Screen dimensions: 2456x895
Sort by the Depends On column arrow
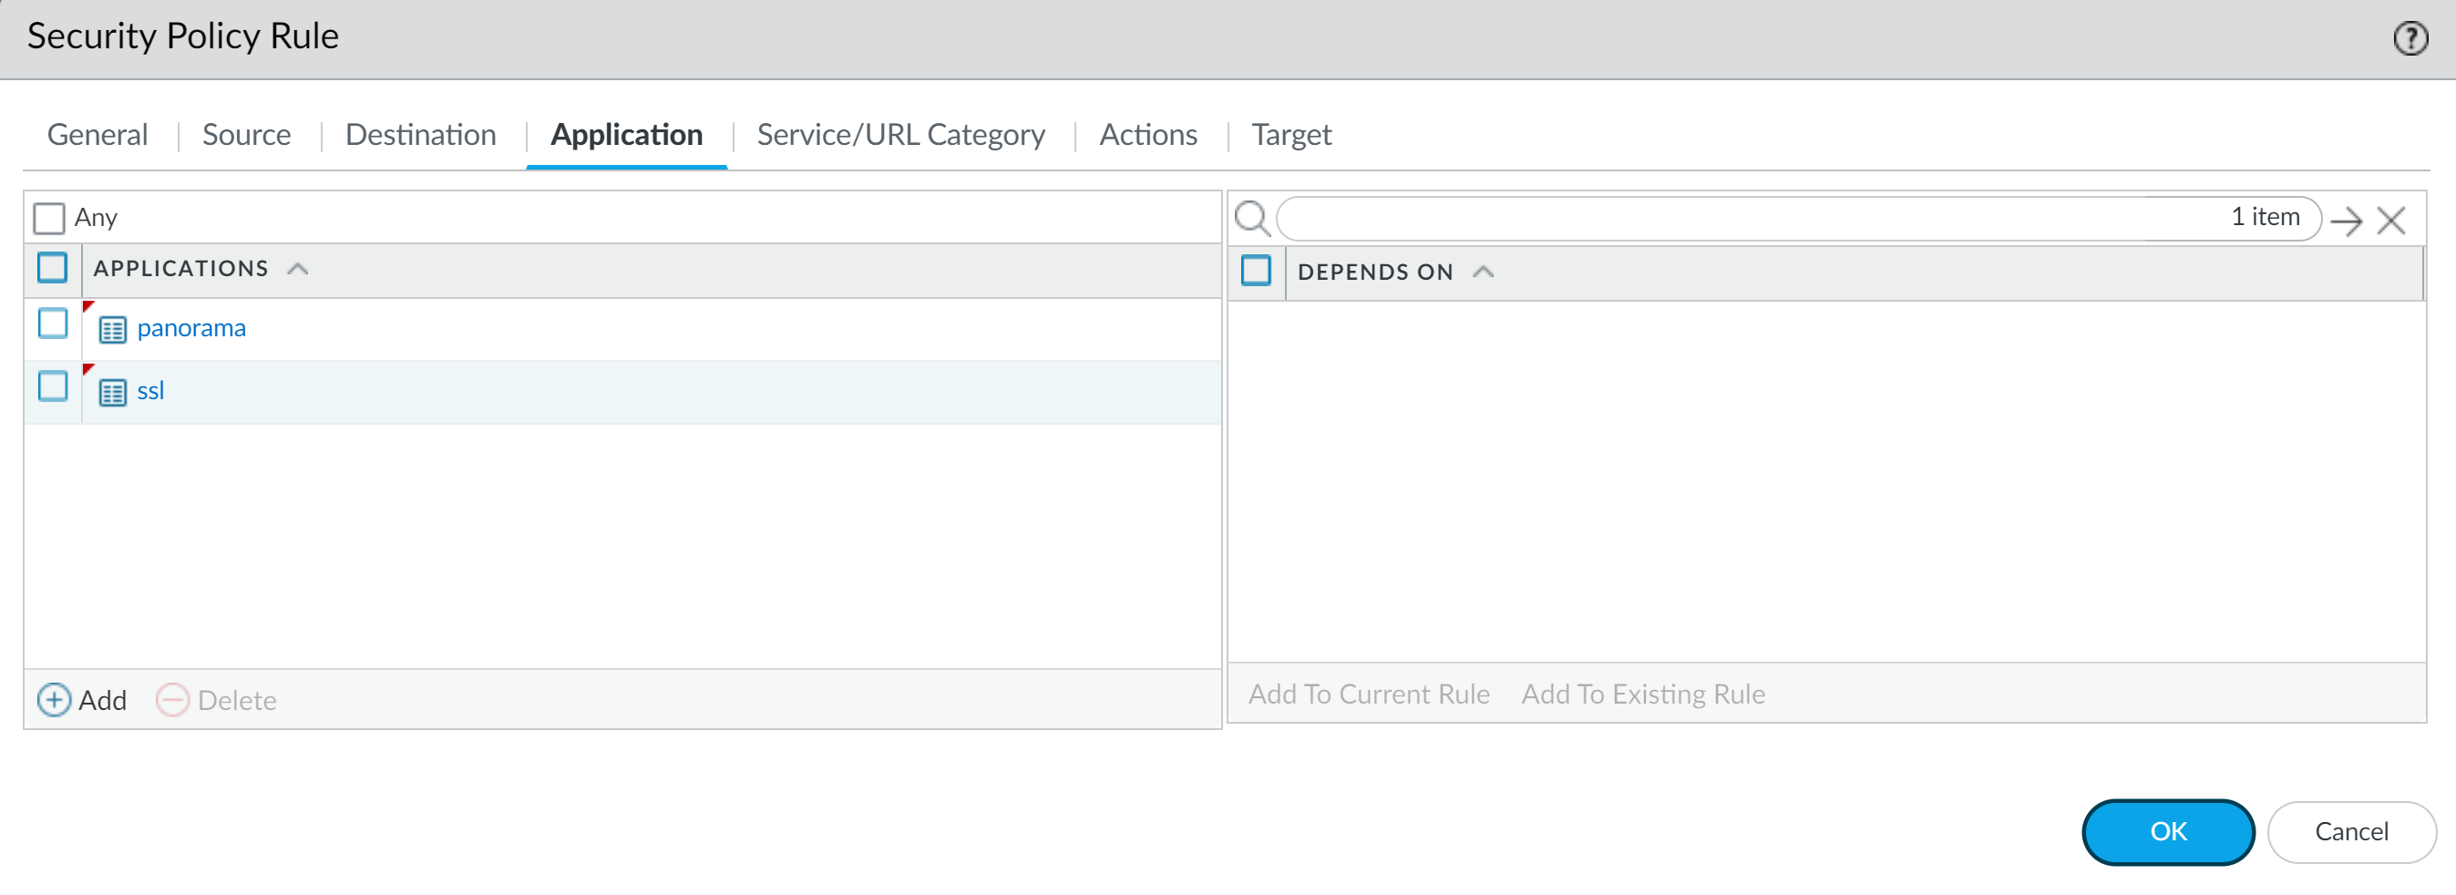(1482, 273)
